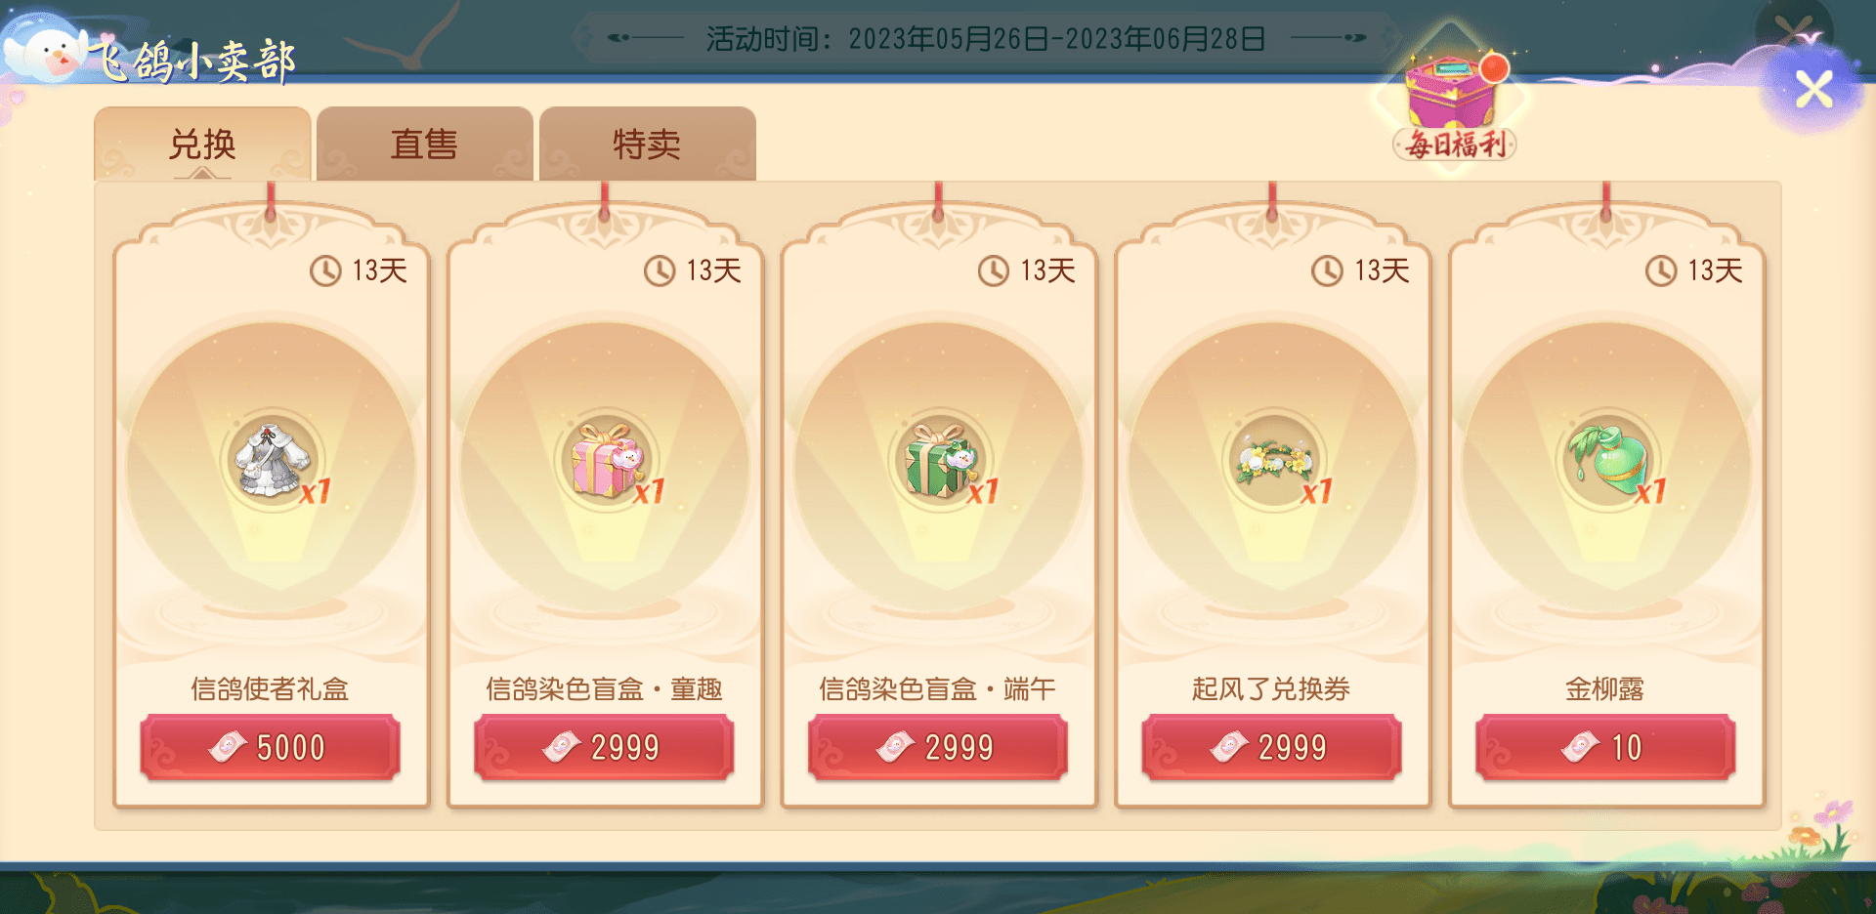Select the flower wreath voucher icon
This screenshot has height=914, width=1876.
(1273, 460)
